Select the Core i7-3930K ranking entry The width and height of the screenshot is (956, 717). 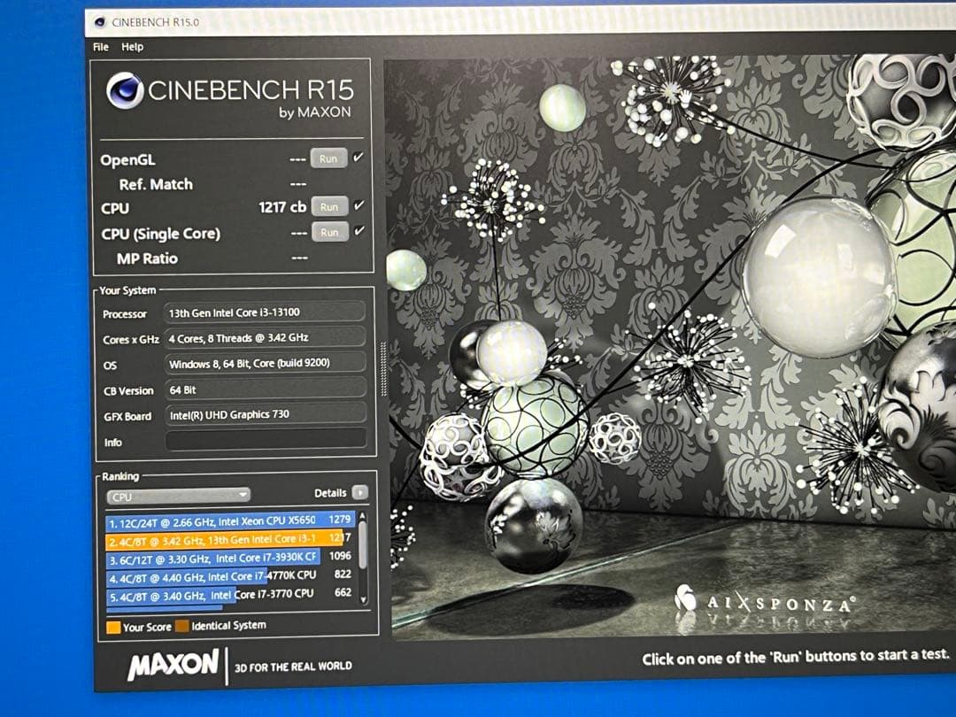[228, 559]
